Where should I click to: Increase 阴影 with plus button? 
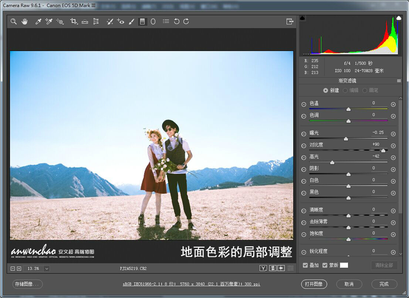(x=393, y=169)
